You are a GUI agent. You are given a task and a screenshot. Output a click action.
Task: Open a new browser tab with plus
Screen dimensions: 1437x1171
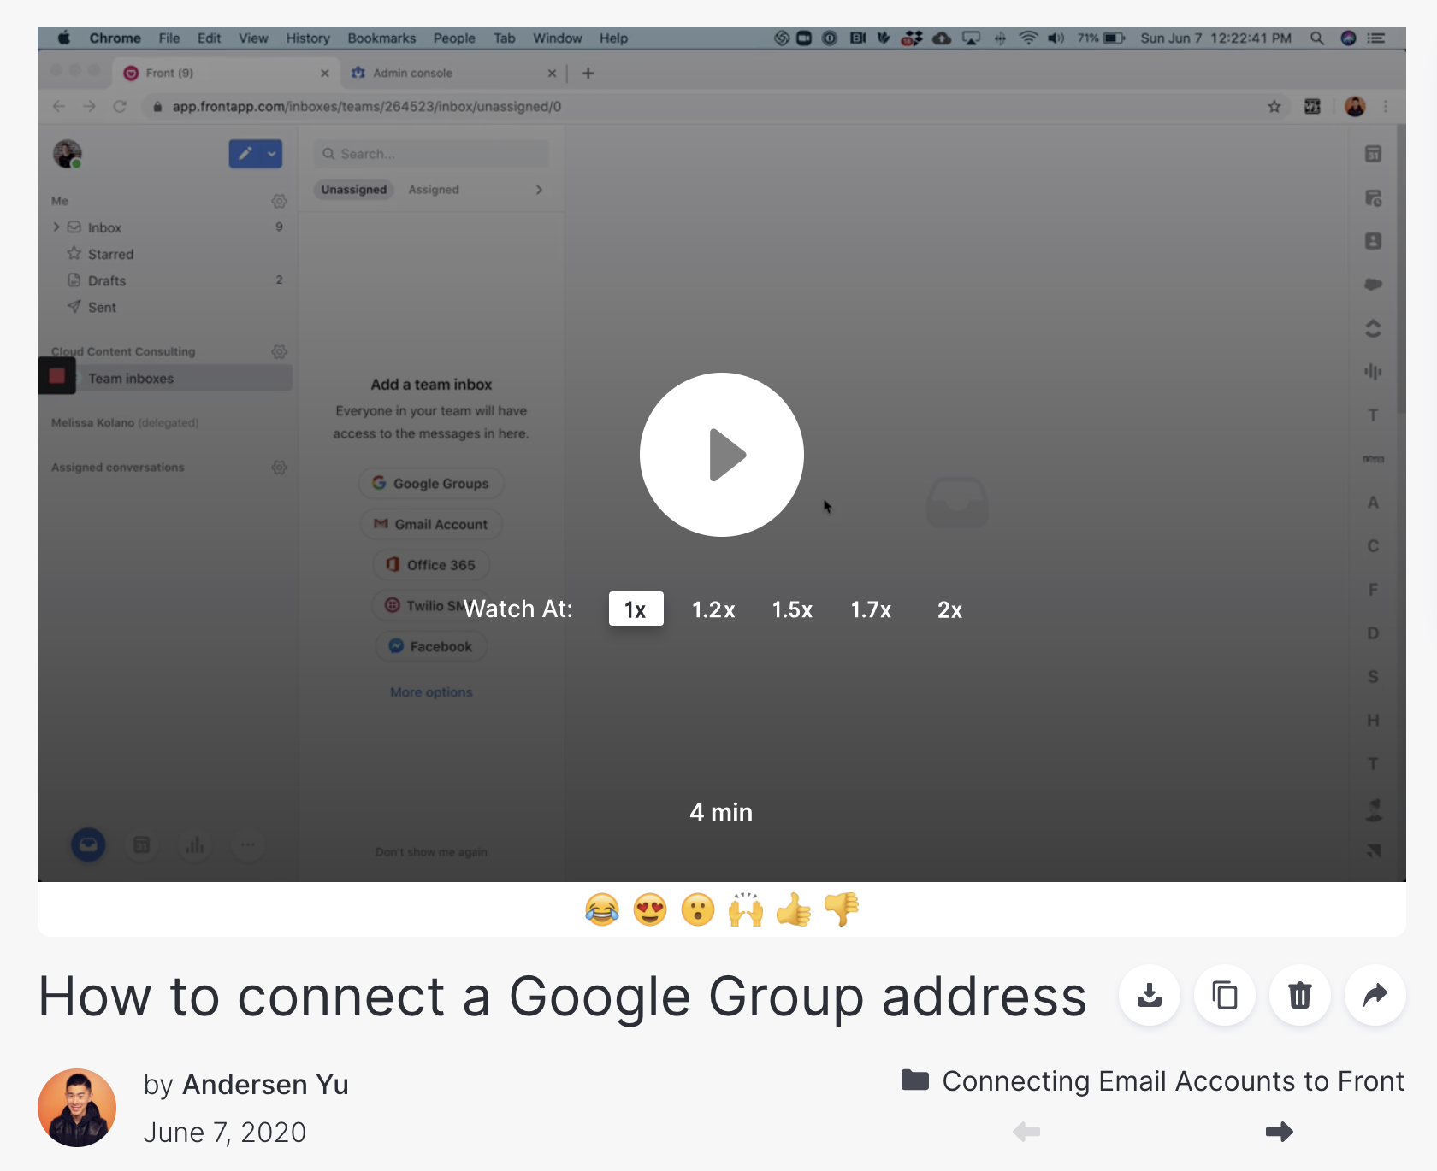[588, 74]
